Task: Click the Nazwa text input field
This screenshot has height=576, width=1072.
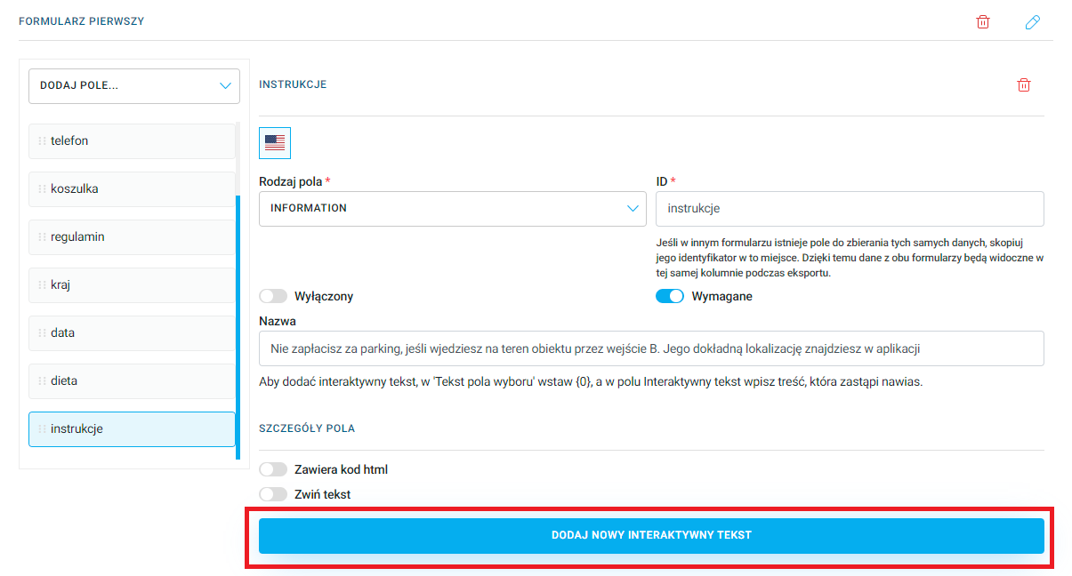Action: point(651,348)
